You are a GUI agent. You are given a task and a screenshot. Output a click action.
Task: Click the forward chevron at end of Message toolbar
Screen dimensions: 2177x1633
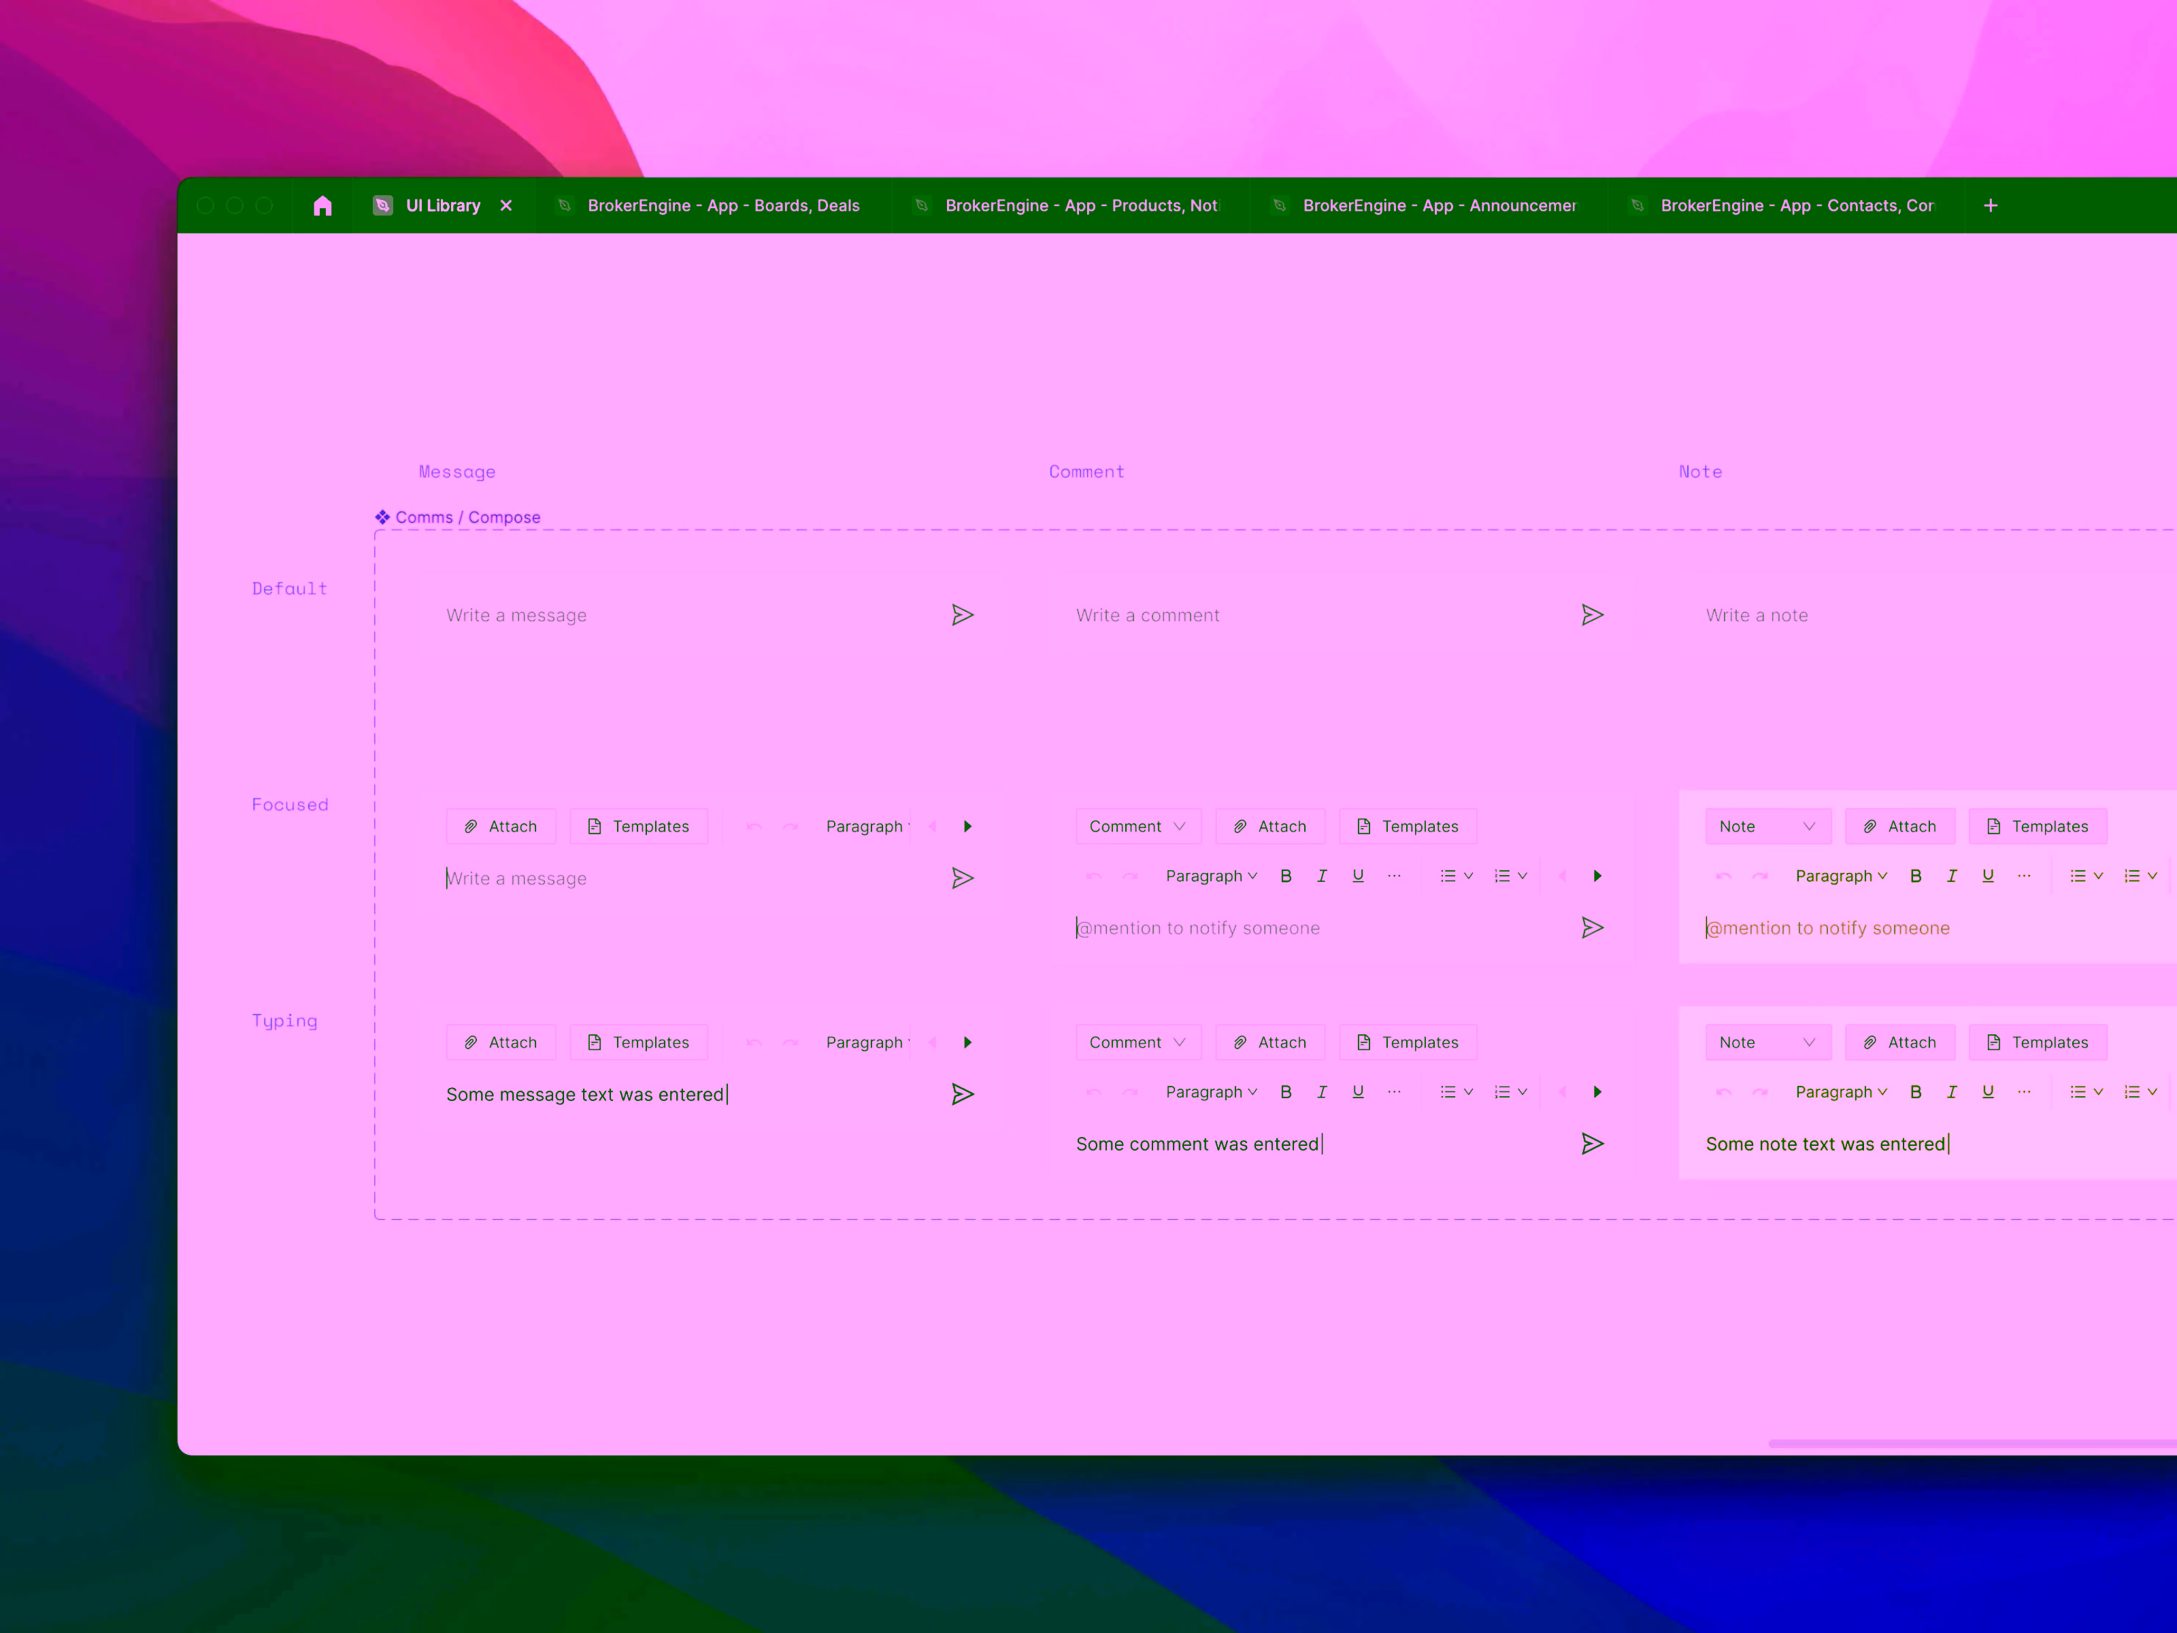(967, 826)
